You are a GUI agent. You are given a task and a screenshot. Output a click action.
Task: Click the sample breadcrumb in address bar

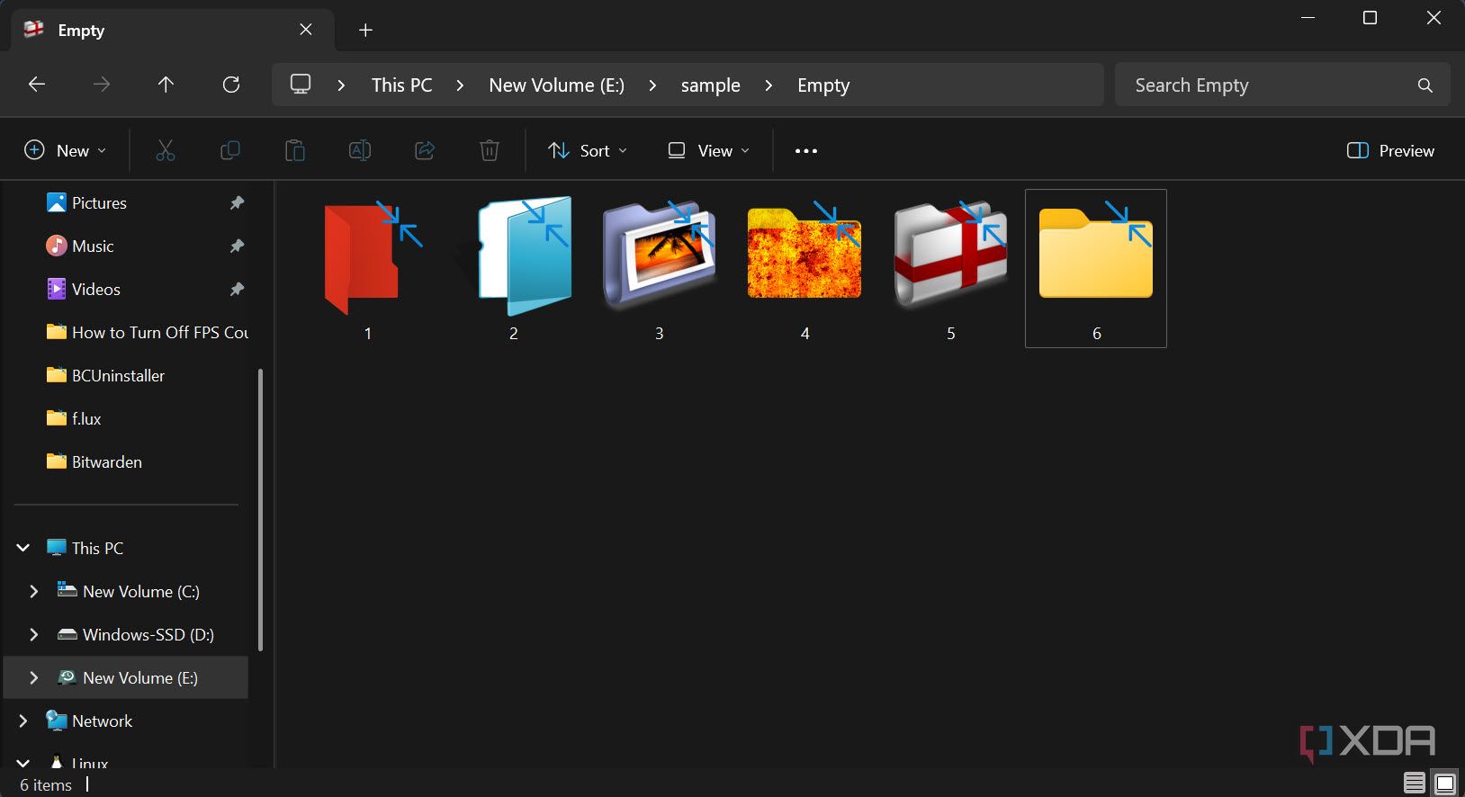711,85
